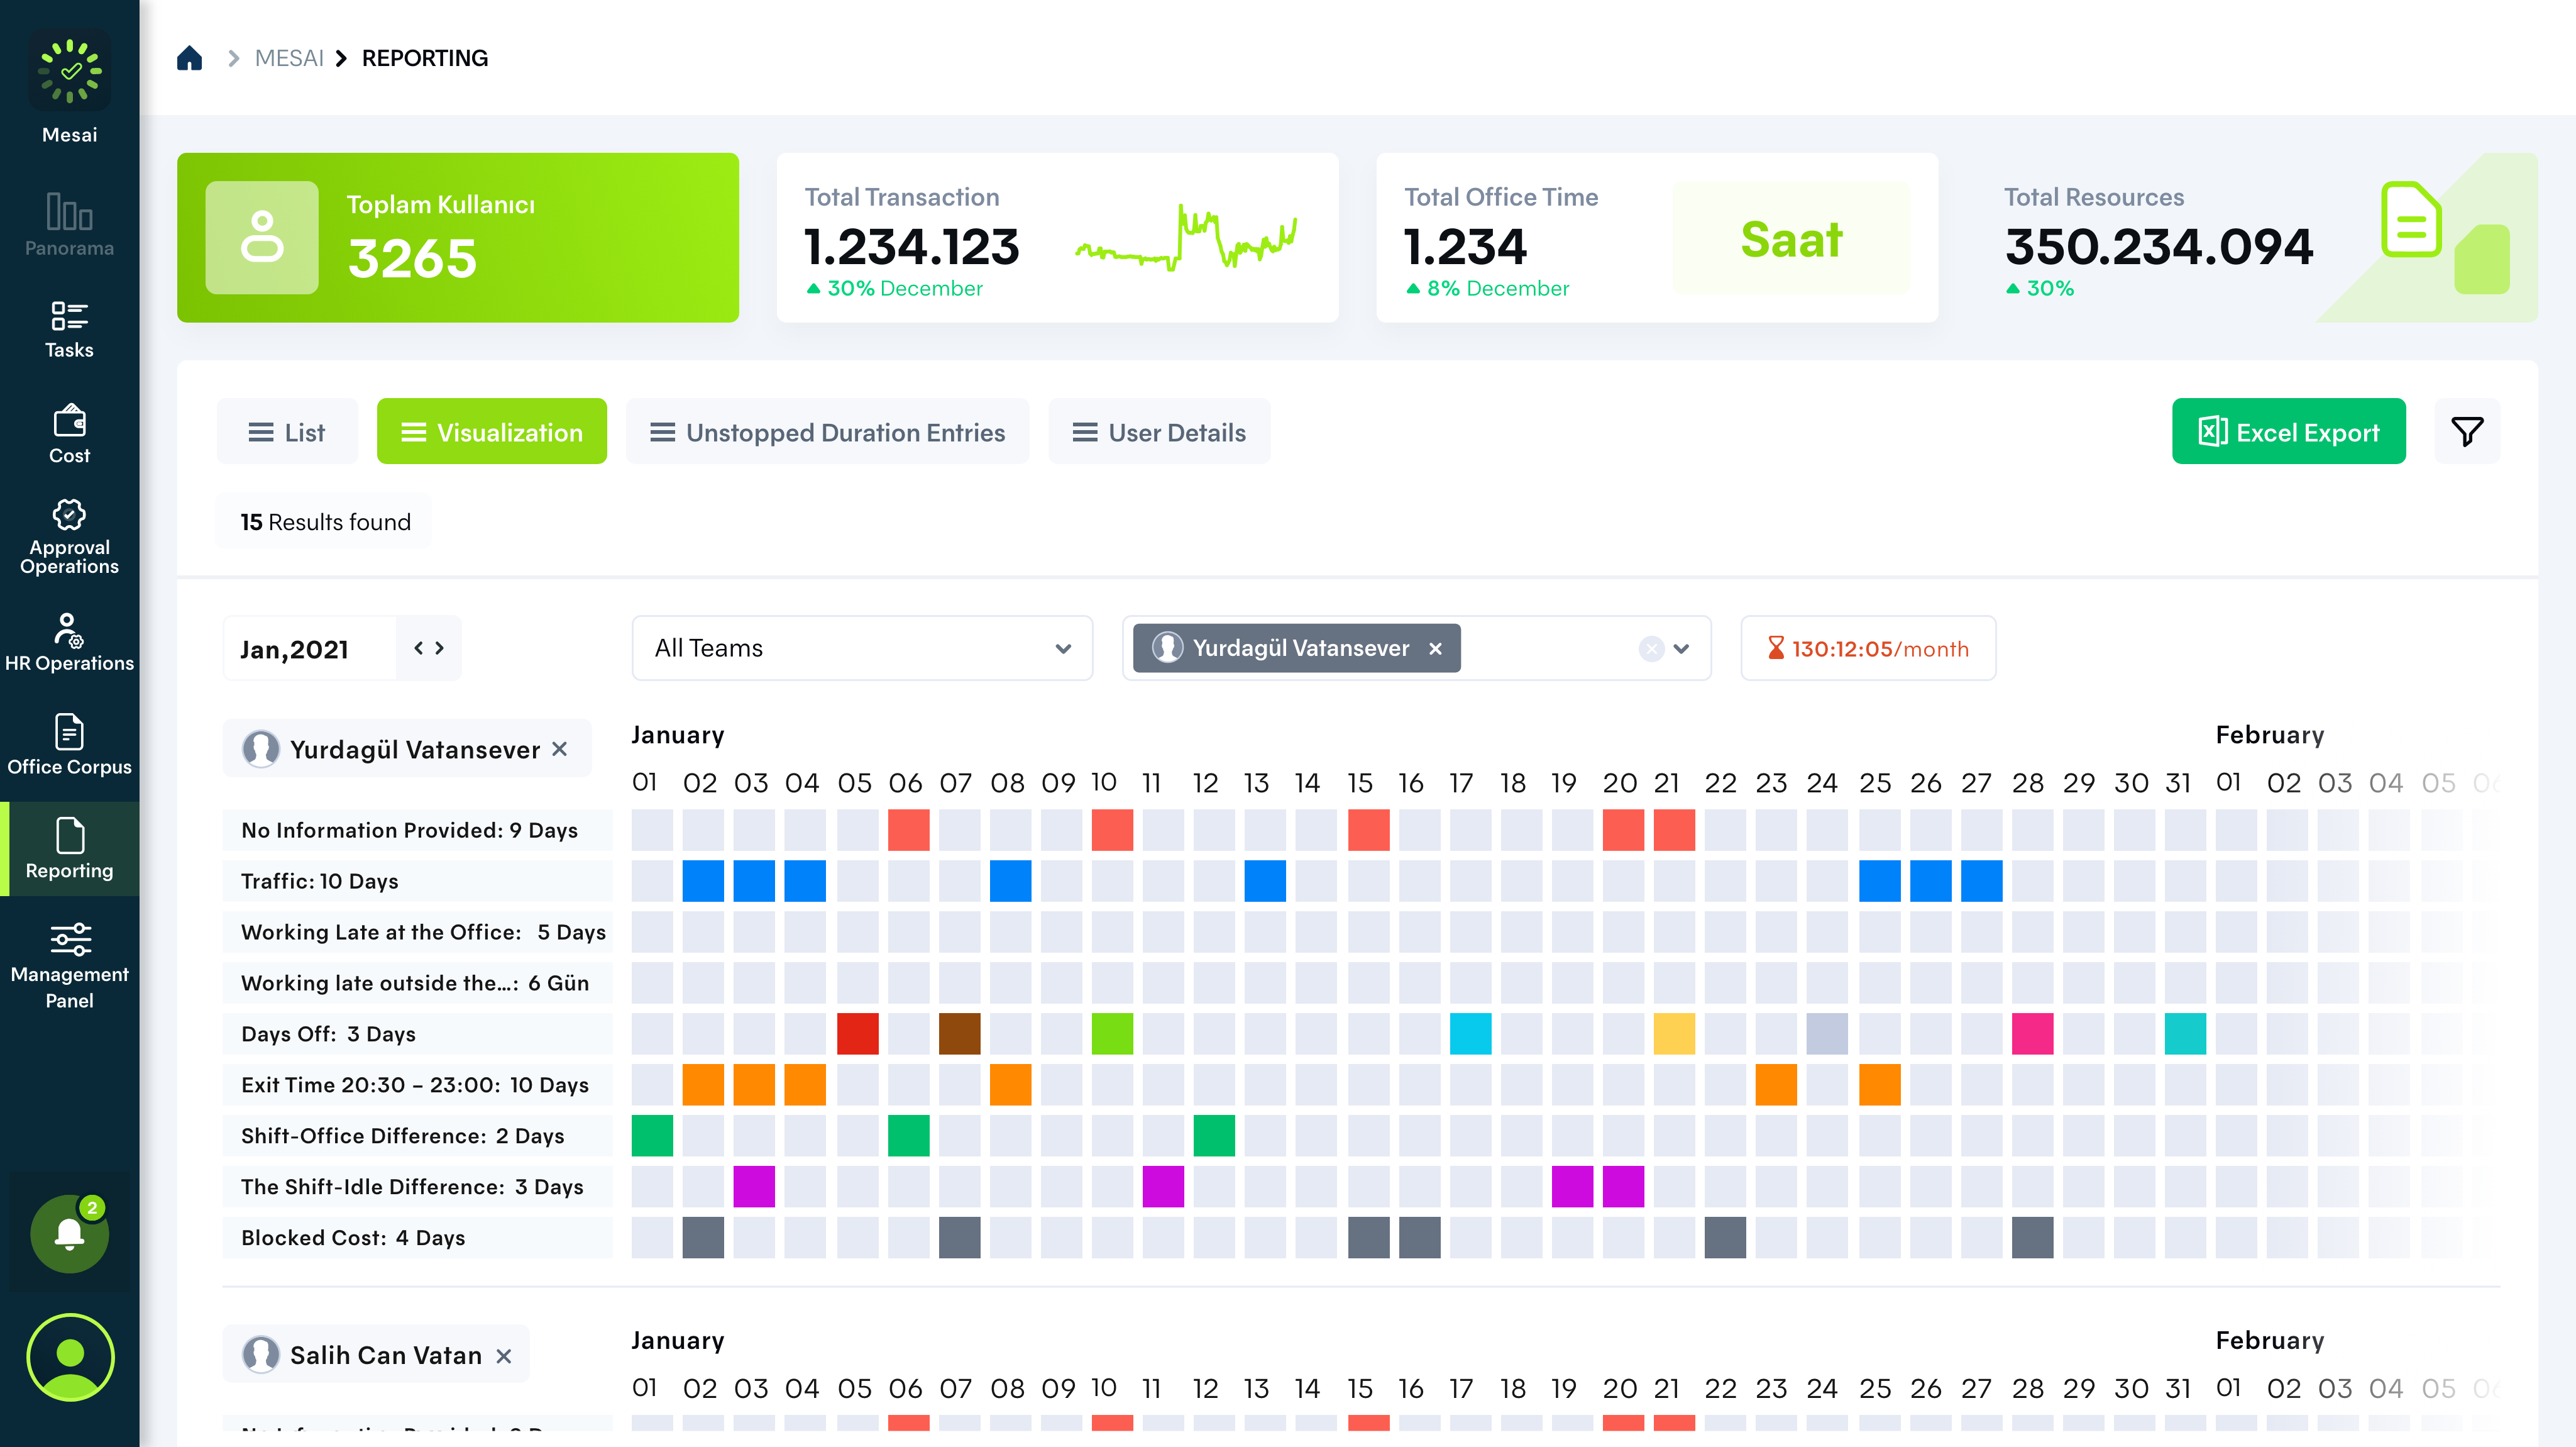Click gray Blocked Cost cell on Jan 22
Image resolution: width=2576 pixels, height=1447 pixels.
[x=1725, y=1238]
